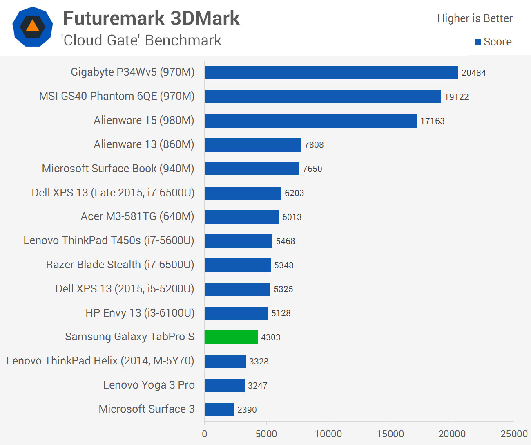Click the 'Gigabyte P34Wv5 (970M)' label
The height and width of the screenshot is (445, 531).
pos(133,72)
